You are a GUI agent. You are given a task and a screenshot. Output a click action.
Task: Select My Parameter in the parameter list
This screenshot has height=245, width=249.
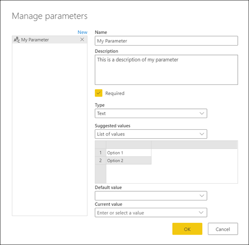[49, 40]
